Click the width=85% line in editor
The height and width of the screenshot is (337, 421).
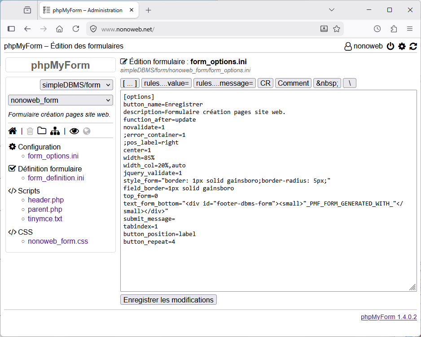pos(139,158)
